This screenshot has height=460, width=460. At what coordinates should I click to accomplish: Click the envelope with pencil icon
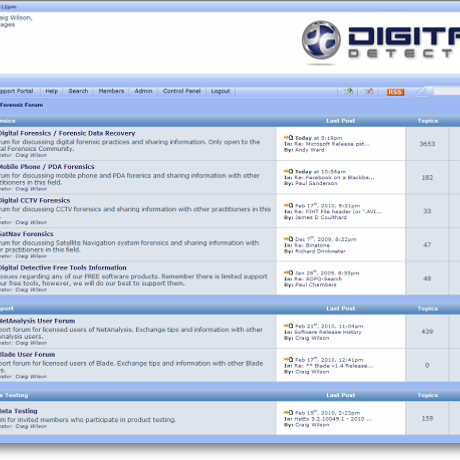coord(369,91)
